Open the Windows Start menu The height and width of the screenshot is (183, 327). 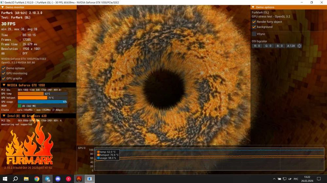5,179
